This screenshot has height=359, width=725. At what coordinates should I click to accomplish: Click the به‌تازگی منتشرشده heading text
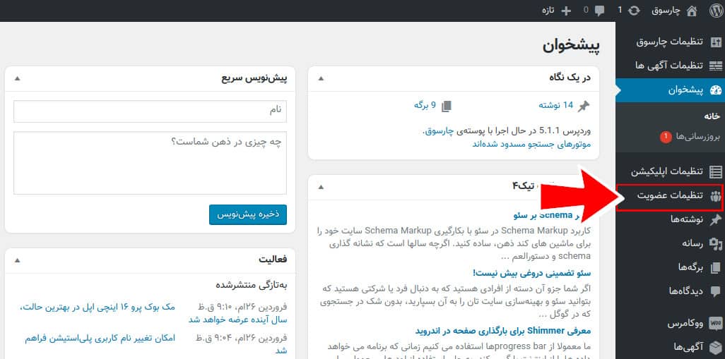click(x=252, y=285)
